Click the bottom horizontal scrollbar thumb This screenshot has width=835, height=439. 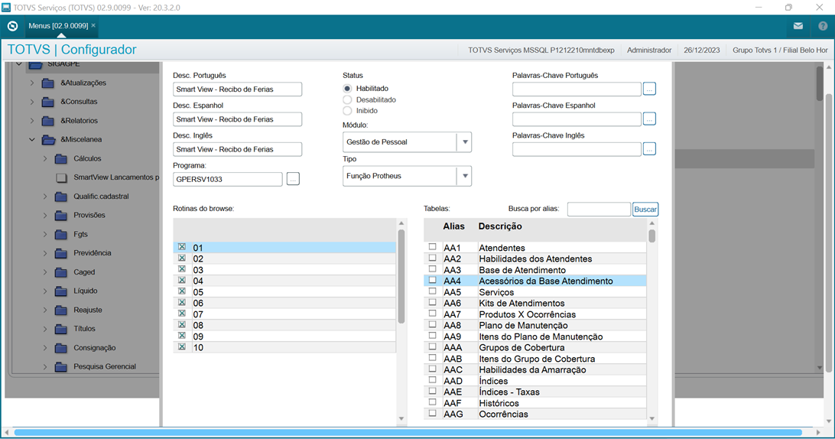(x=408, y=432)
